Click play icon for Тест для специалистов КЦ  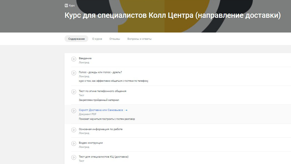(74, 157)
